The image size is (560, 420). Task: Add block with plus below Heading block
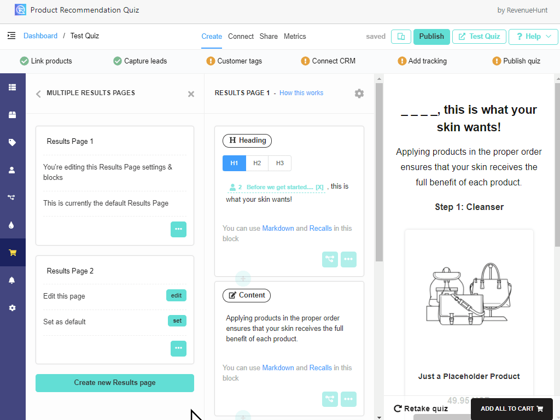pos(243,278)
